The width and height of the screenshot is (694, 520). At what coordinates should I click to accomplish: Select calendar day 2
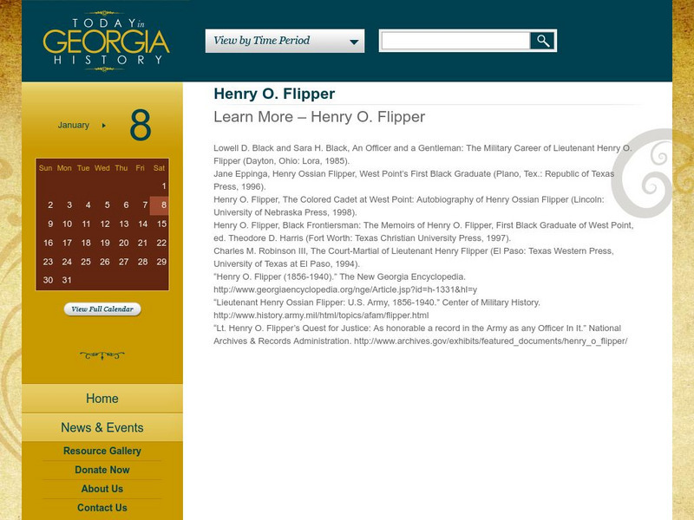pos(50,205)
